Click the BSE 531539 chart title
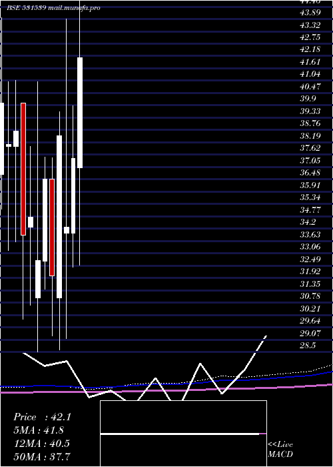Screen dimensions: 333x467 click(x=53, y=8)
